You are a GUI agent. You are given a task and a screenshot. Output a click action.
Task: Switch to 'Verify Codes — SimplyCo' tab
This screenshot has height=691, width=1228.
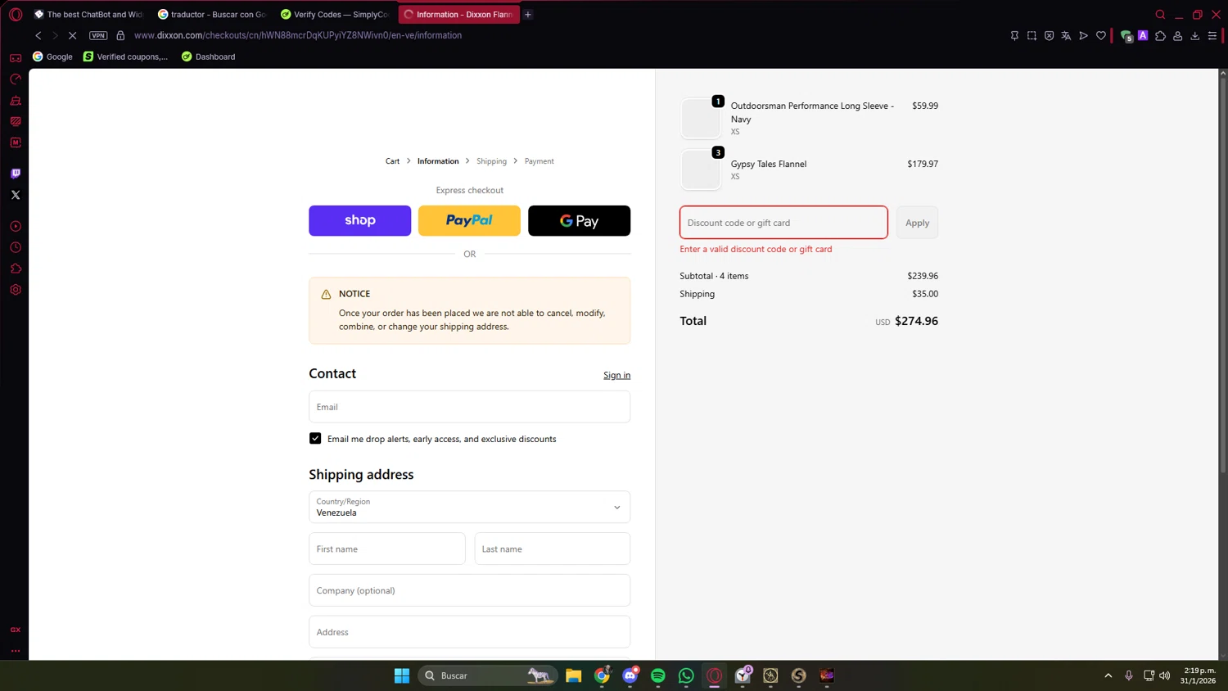tap(335, 14)
